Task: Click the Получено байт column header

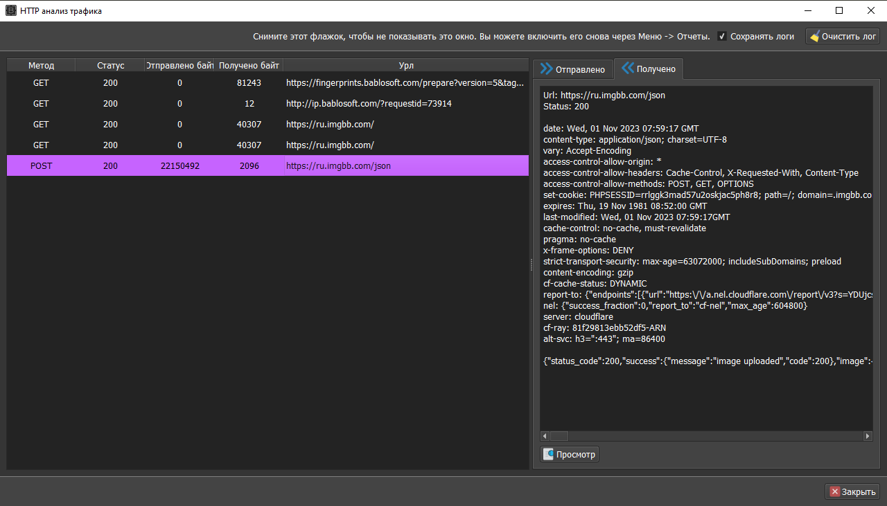Action: click(249, 66)
